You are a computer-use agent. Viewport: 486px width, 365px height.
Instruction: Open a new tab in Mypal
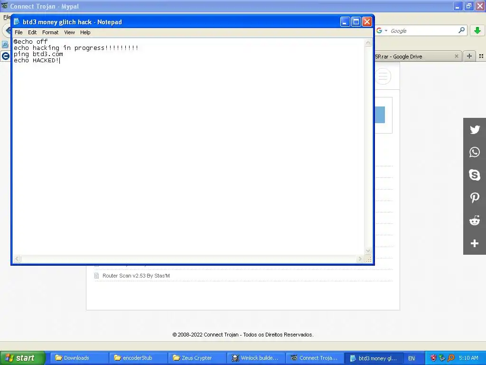pyautogui.click(x=469, y=56)
